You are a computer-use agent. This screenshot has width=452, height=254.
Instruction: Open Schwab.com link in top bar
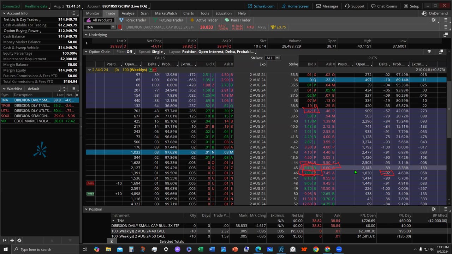click(261, 6)
